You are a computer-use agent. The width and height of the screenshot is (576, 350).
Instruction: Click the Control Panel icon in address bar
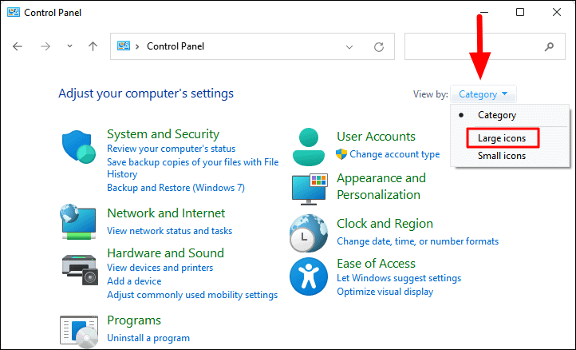(x=124, y=46)
